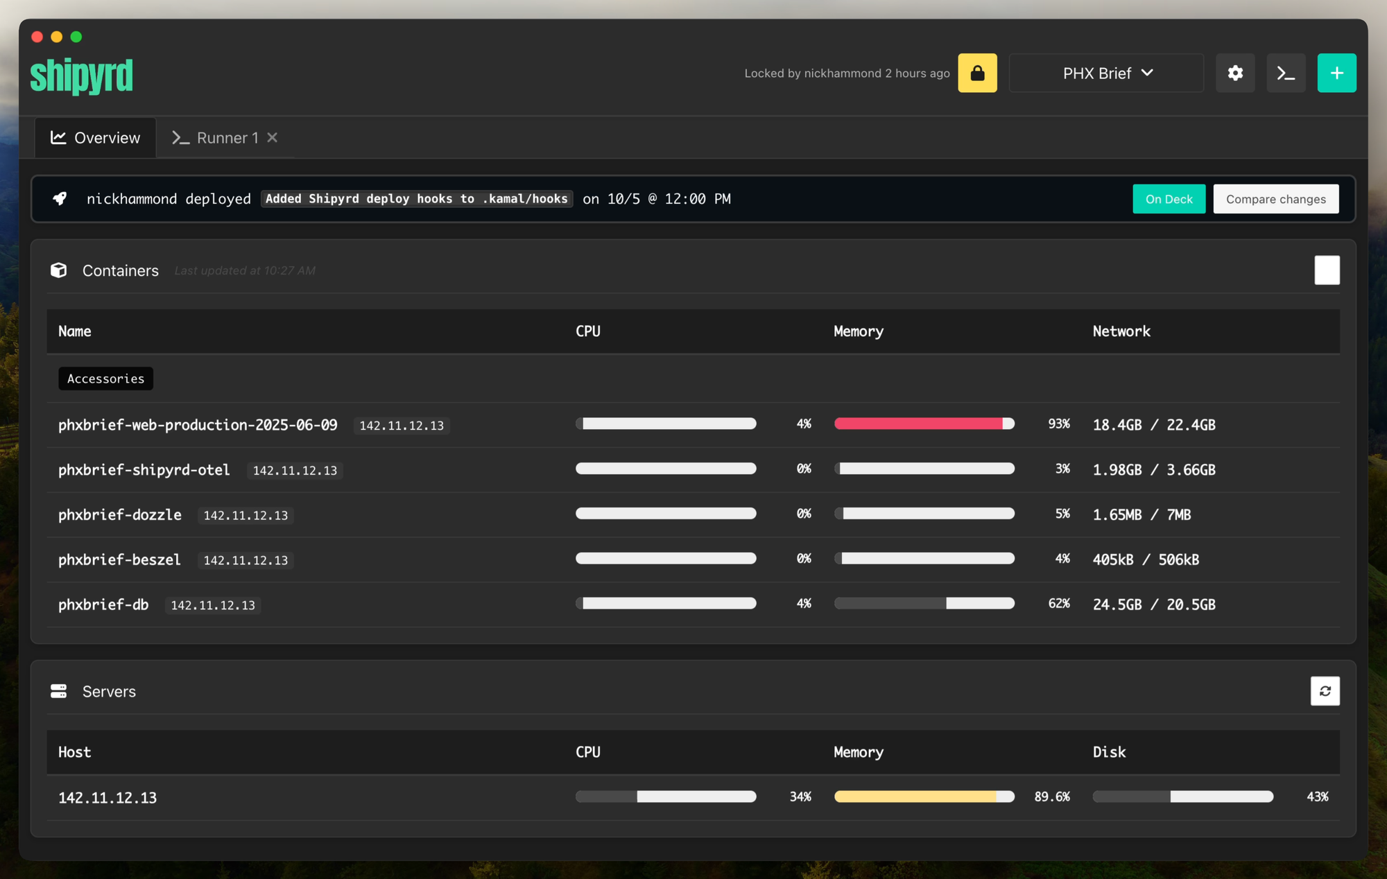The image size is (1387, 879).
Task: Click the Servers stack icon
Action: pos(59,691)
